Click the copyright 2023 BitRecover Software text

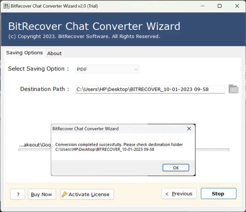[x=84, y=36]
